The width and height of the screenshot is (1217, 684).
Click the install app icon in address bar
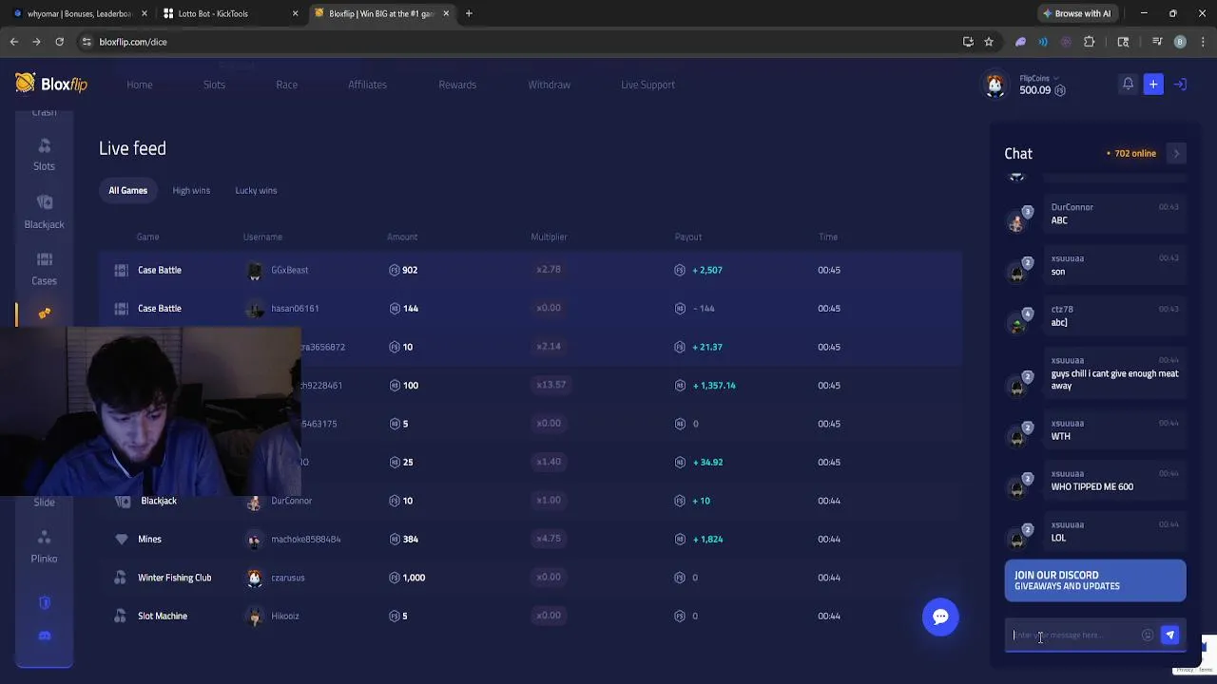coord(968,42)
